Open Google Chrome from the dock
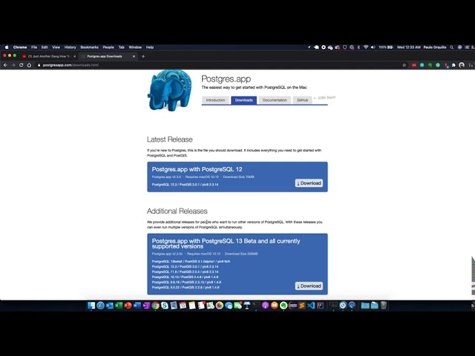This screenshot has width=475, height=356. (x=155, y=306)
